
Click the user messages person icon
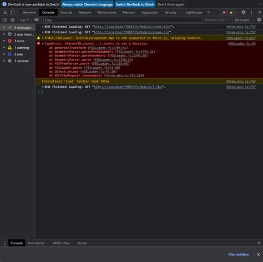tap(10, 34)
